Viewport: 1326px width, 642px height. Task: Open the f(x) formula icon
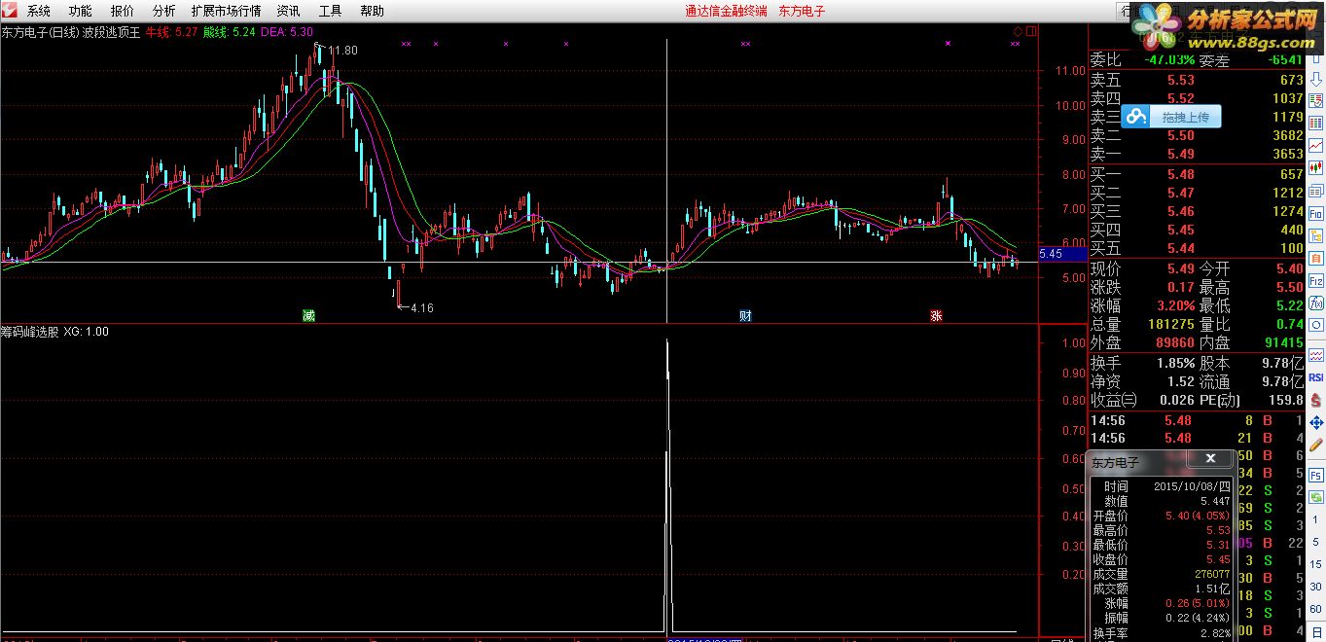1315,303
